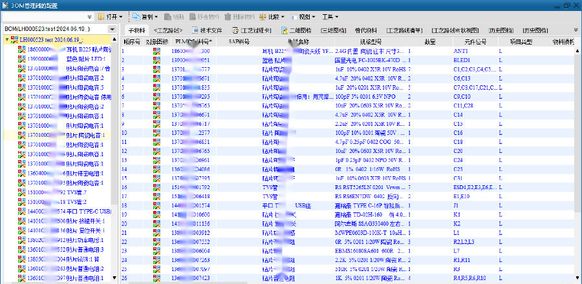Switch to the <工艺路线> tab
This screenshot has width=582, height=284.
168,30
